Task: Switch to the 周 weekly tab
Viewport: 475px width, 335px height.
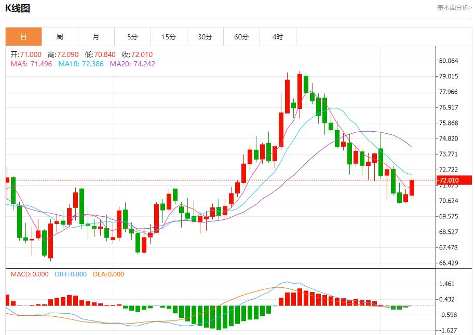Action: coord(60,37)
